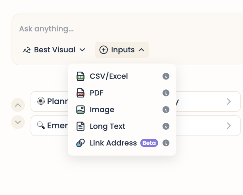Click the Link Address chain icon
The width and height of the screenshot is (243, 195).
(x=80, y=143)
